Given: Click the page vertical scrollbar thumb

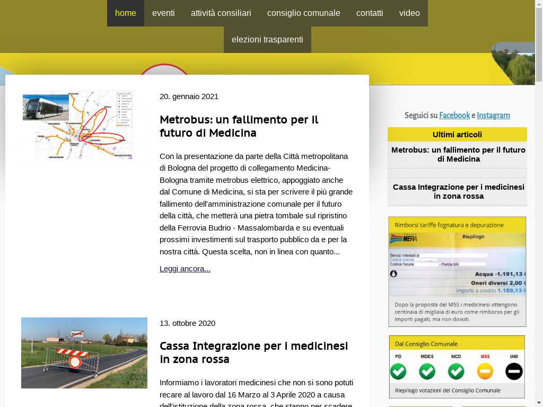Looking at the screenshot, I should (539, 45).
